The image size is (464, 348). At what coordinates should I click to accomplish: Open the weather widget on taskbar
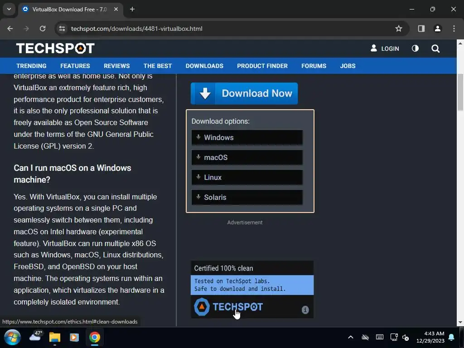[36, 337]
